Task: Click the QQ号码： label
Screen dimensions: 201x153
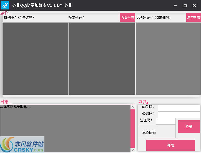Action: tap(149, 107)
